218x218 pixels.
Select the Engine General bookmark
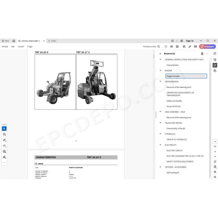186,76
